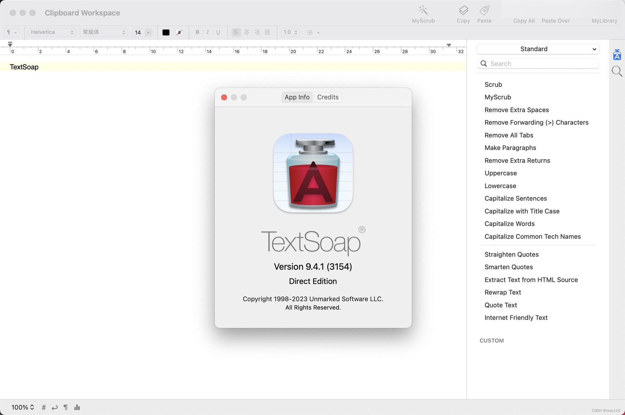The width and height of the screenshot is (625, 415).
Task: Select Straighten Quotes cleaner
Action: pyautogui.click(x=511, y=254)
